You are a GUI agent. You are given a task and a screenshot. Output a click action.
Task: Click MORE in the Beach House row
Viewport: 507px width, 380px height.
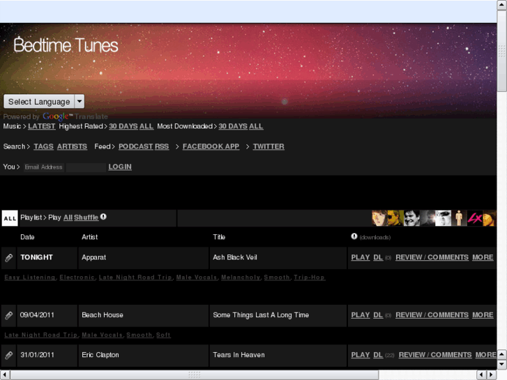483,315
